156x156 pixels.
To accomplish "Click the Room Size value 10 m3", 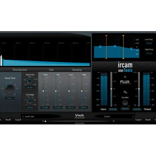I will [30, 88].
